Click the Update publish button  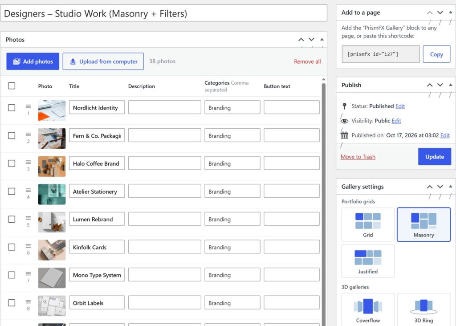[x=435, y=157]
